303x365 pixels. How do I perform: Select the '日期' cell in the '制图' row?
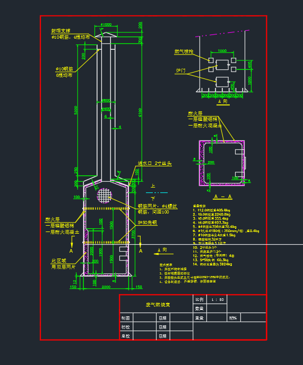click(x=163, y=318)
